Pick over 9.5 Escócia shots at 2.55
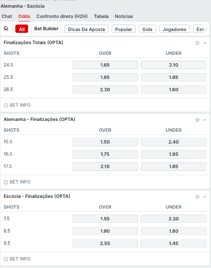This screenshot has height=268, width=211. coord(105,243)
